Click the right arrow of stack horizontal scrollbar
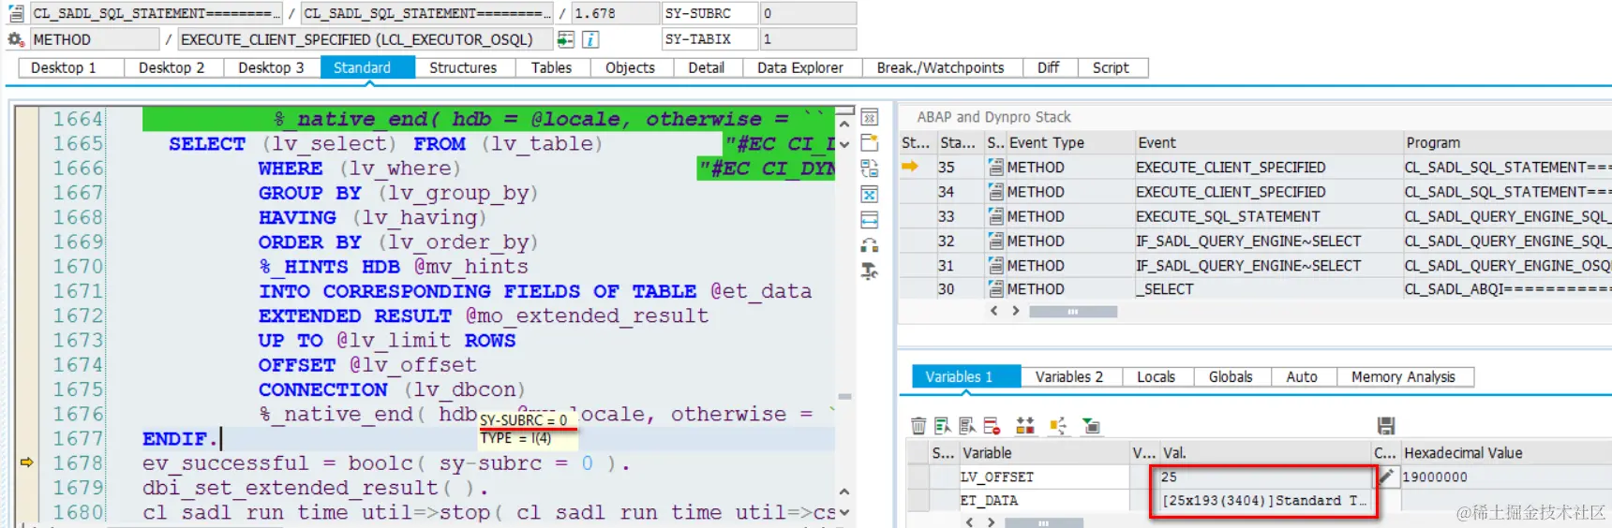 point(1015,311)
